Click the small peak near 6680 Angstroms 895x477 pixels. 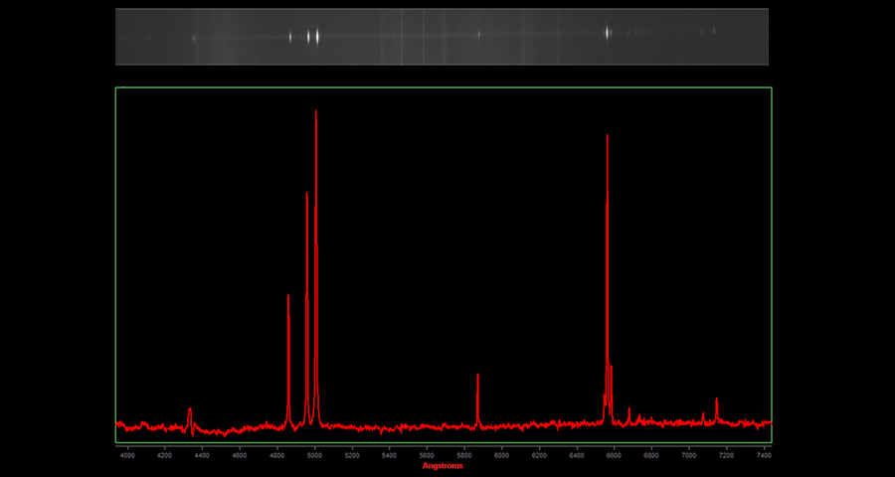(628, 409)
